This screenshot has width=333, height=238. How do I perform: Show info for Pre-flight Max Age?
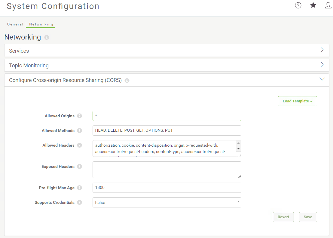coord(79,188)
